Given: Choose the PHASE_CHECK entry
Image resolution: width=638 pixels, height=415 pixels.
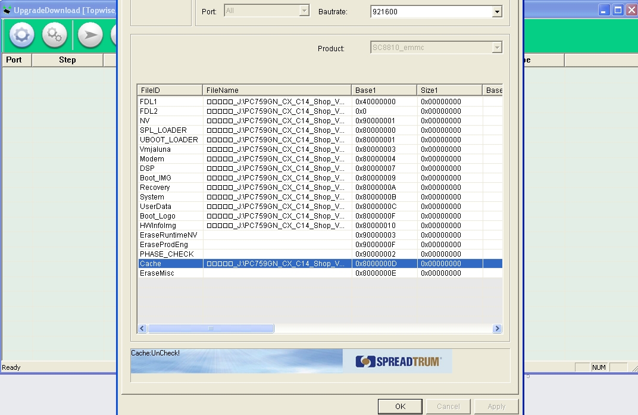Looking at the screenshot, I should (166, 254).
